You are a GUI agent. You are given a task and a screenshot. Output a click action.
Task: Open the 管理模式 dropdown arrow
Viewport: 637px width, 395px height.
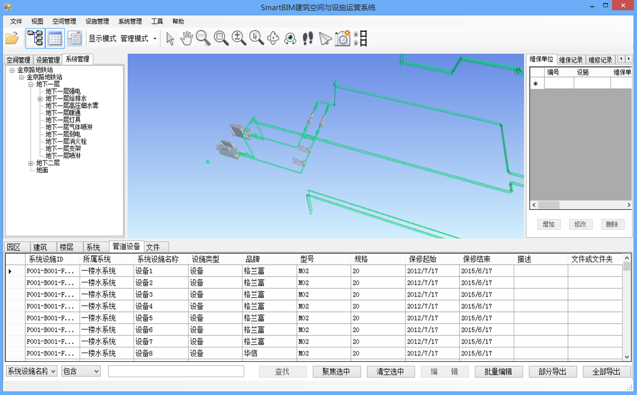pyautogui.click(x=155, y=39)
